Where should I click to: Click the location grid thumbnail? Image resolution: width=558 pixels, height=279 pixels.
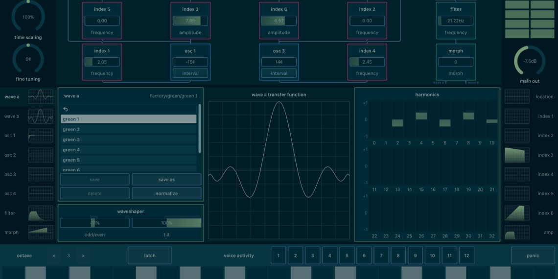coord(517,97)
